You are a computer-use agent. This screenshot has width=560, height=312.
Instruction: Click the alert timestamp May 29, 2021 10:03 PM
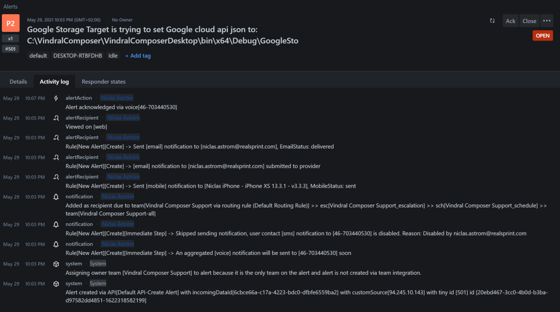[x=64, y=20]
